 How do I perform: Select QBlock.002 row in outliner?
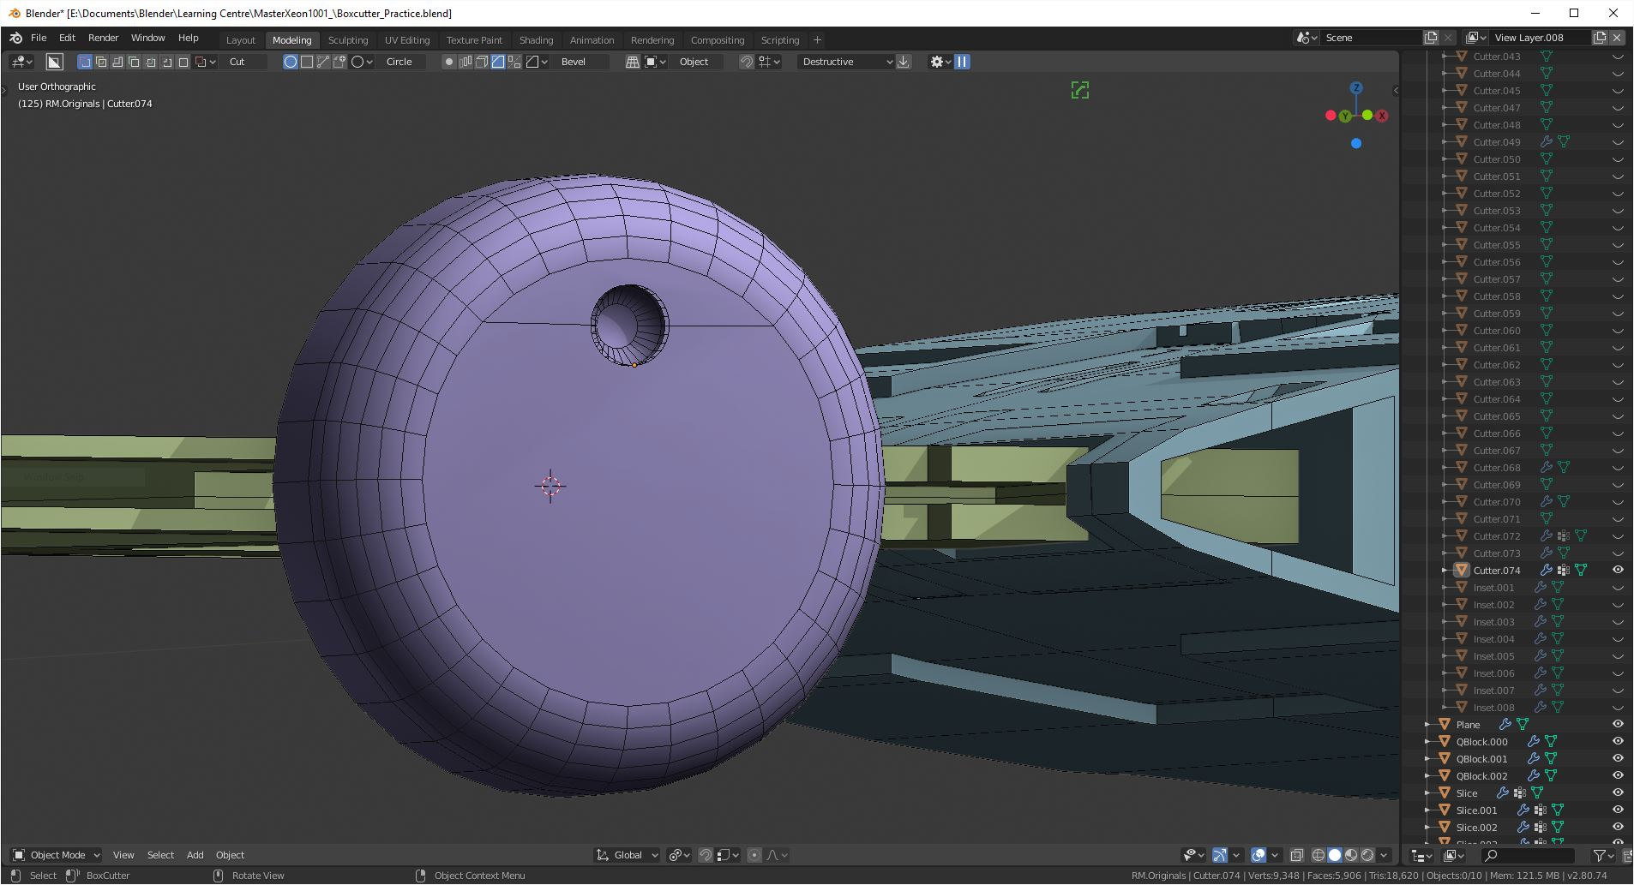point(1517,775)
